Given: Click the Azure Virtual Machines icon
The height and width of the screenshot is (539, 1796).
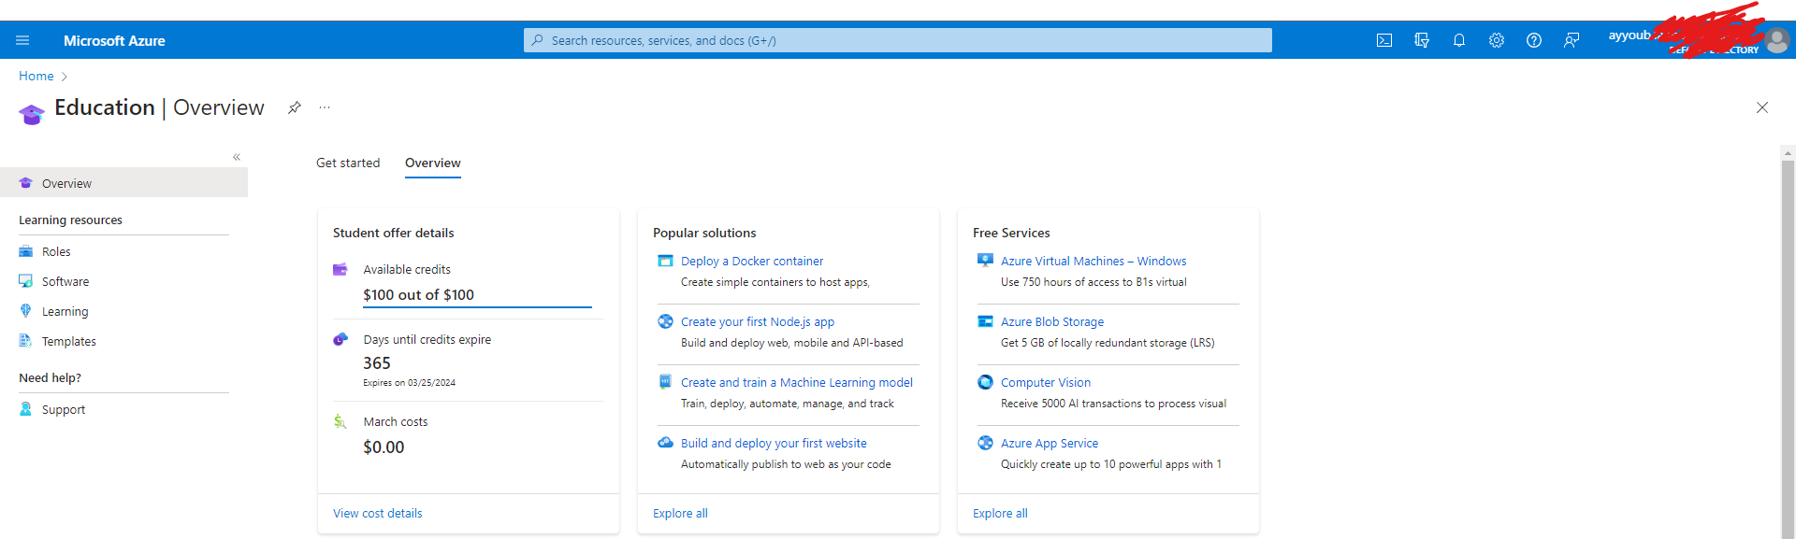Looking at the screenshot, I should tap(985, 260).
